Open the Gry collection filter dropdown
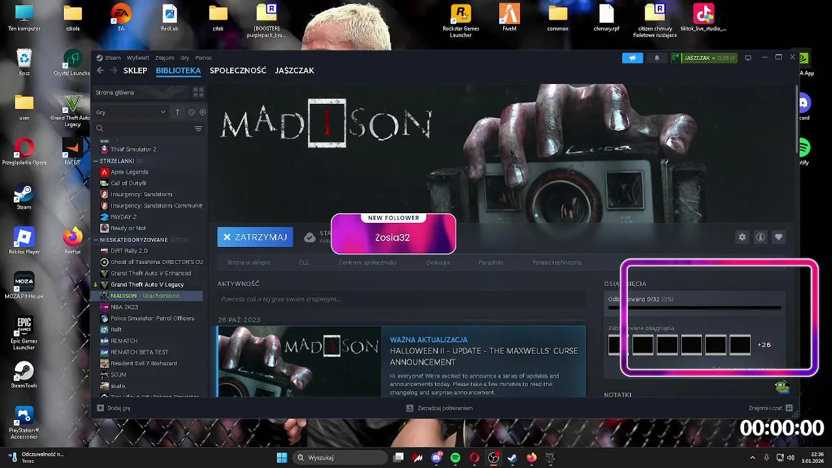 point(131,112)
